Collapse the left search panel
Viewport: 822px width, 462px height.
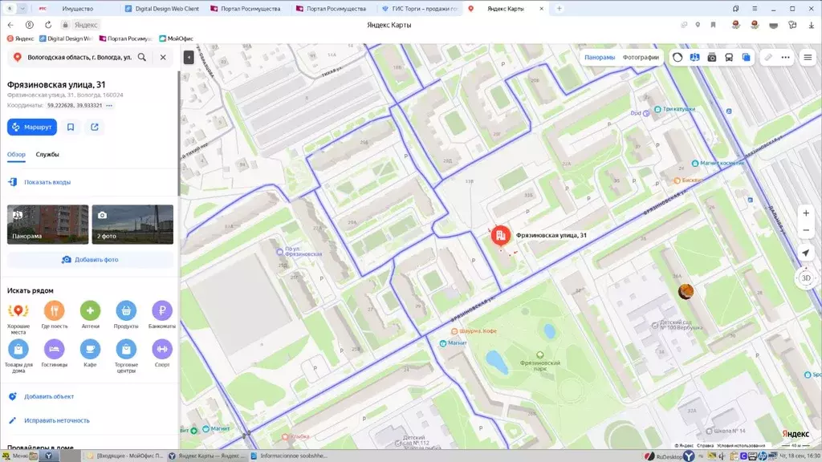(188, 57)
